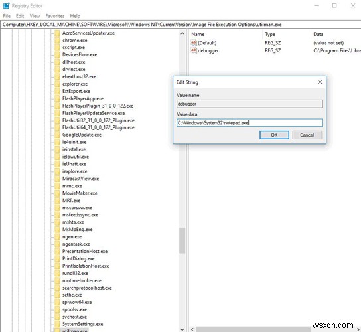Confirm the dialog with OK
This screenshot has width=361, height=332.
274,135
